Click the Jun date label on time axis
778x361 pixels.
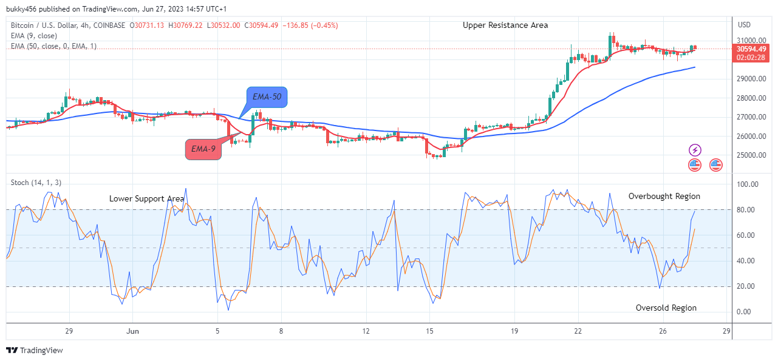(132, 331)
